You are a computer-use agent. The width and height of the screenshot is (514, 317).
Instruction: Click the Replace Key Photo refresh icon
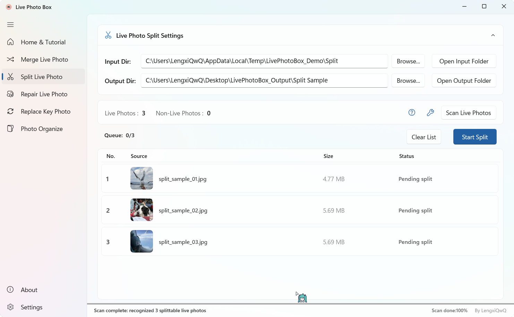coord(10,111)
